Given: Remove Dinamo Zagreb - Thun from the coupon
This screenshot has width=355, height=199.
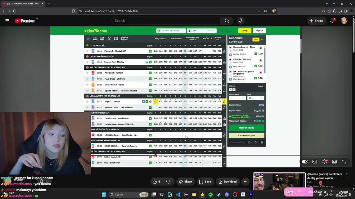Looking at the screenshot, I should point(261,48).
